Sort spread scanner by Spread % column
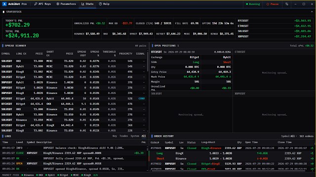The height and width of the screenshot is (177, 316). pos(94,54)
